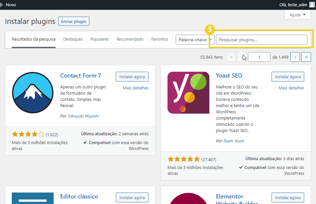Click the 53.943 itens count
This screenshot has height=204, width=316.
211,57
